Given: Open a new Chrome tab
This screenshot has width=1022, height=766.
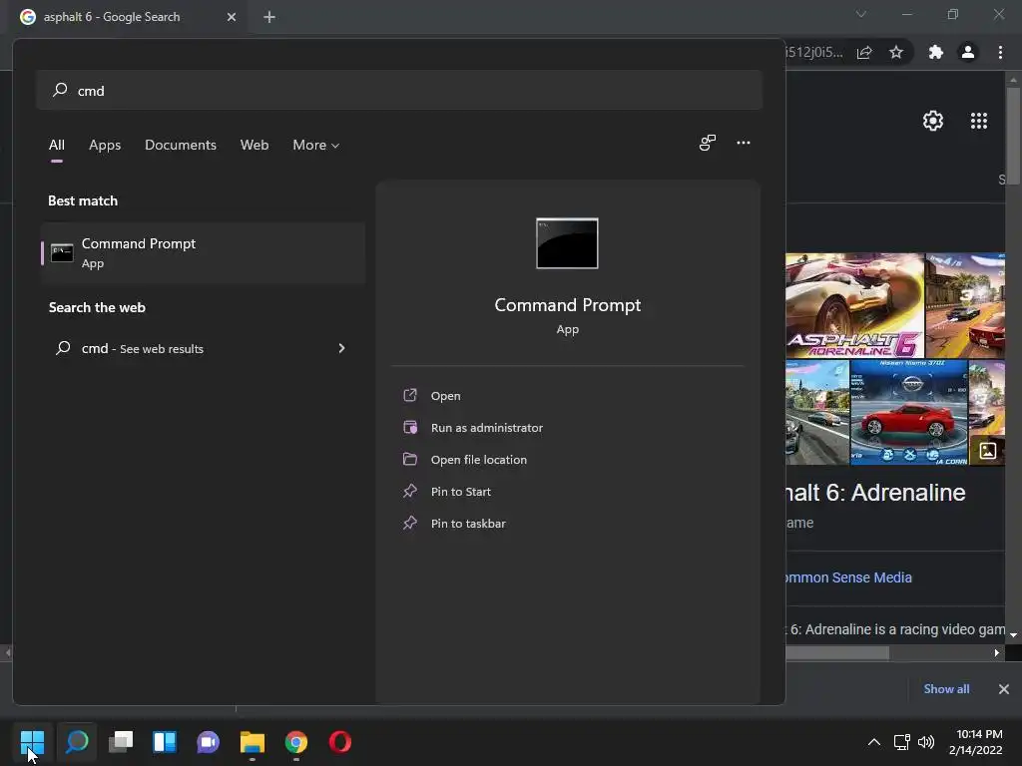Looking at the screenshot, I should click(x=269, y=17).
